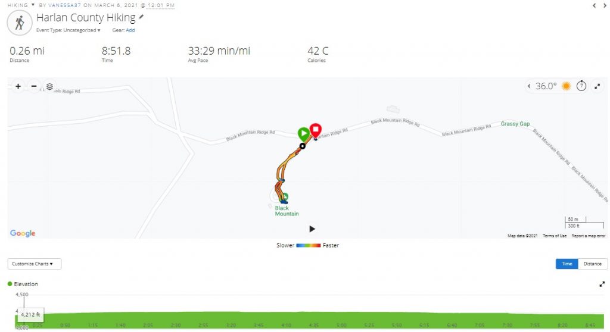
Task: Click the sunny weather icon
Action: tap(566, 86)
